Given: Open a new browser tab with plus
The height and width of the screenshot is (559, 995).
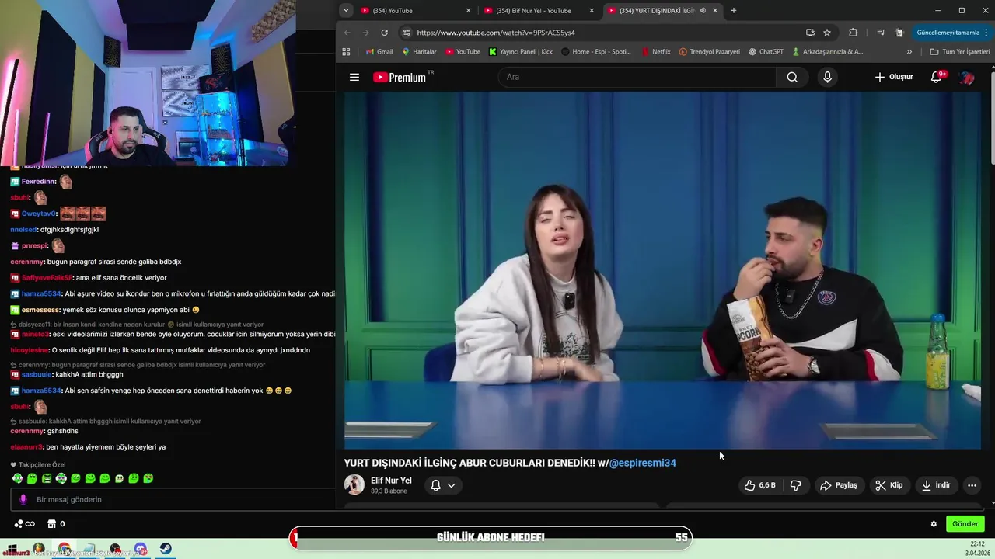Looking at the screenshot, I should (x=734, y=11).
